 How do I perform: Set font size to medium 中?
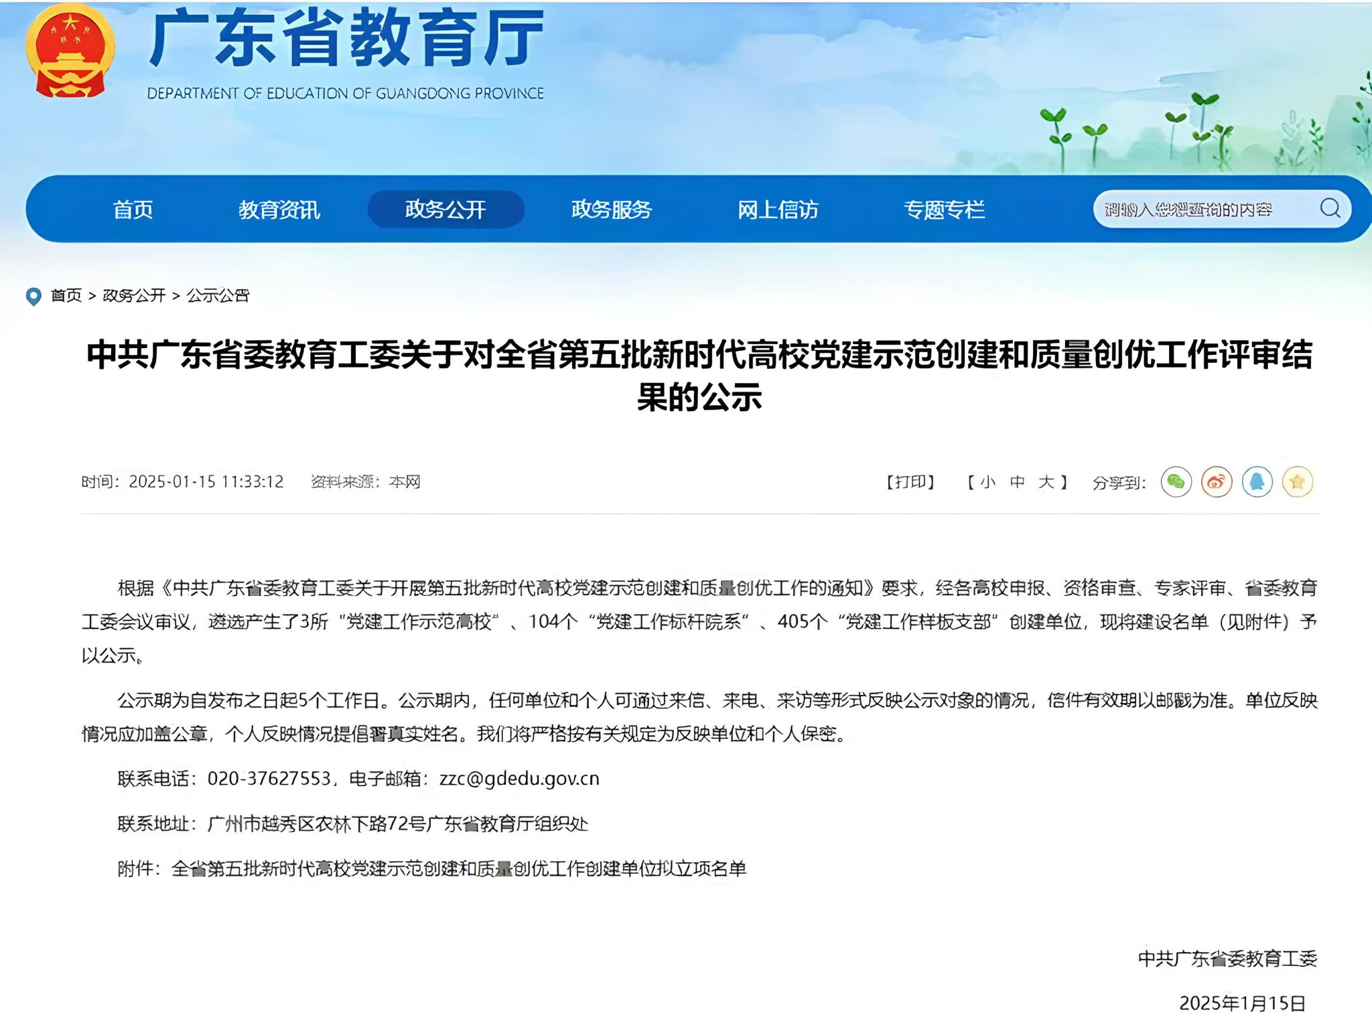click(1017, 482)
